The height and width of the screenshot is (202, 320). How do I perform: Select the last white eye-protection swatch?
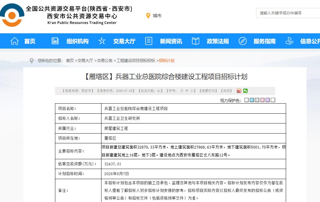(x=273, y=100)
